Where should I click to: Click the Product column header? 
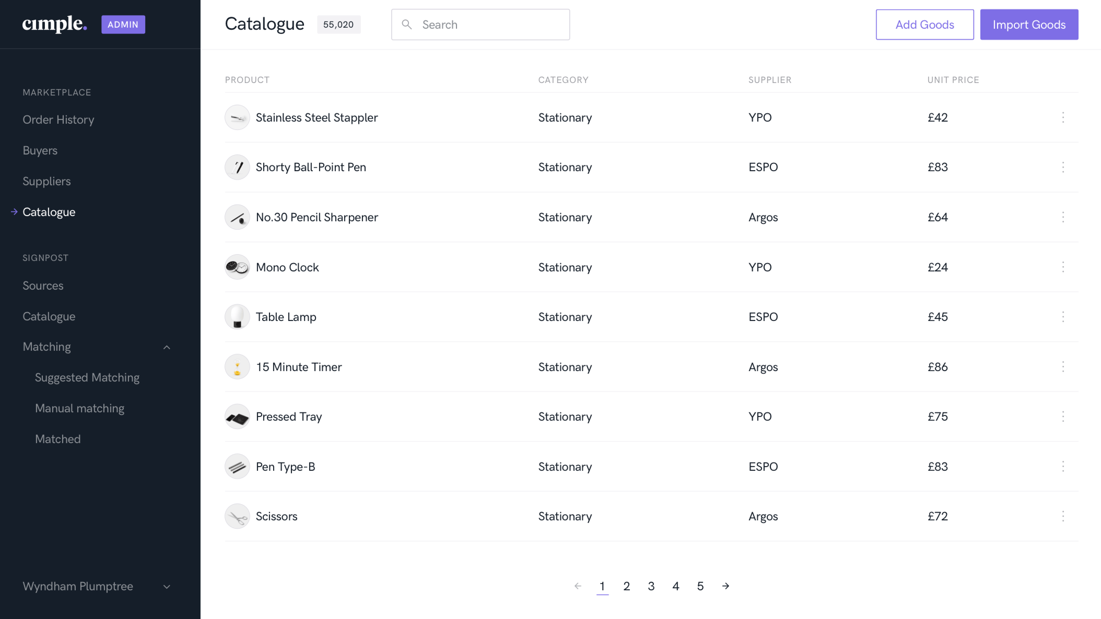[x=247, y=80]
